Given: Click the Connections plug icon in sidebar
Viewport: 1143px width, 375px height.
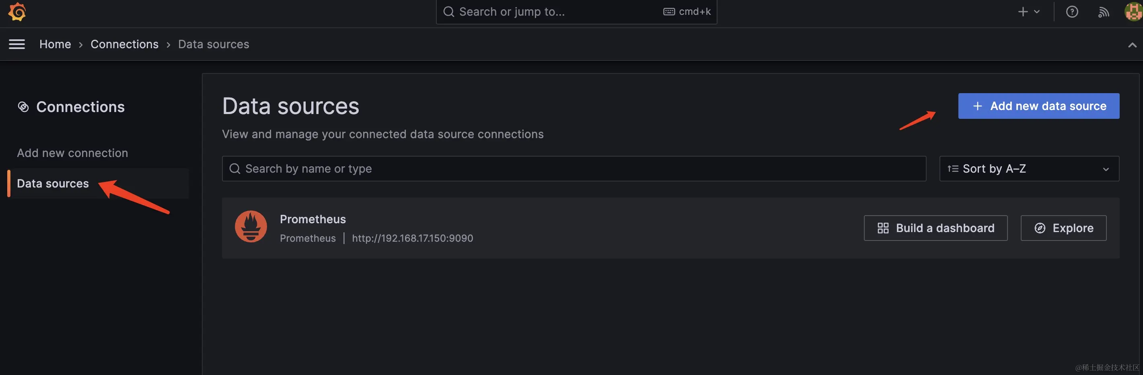Looking at the screenshot, I should pyautogui.click(x=23, y=107).
